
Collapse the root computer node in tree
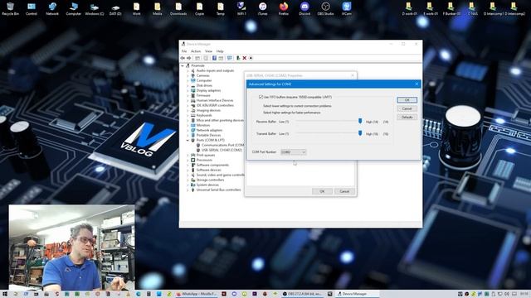point(183,65)
